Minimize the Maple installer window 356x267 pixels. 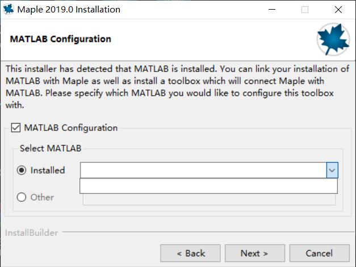(x=274, y=10)
